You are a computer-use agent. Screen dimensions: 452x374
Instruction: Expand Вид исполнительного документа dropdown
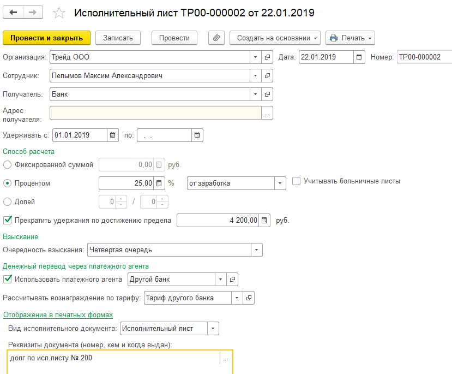[213, 328]
